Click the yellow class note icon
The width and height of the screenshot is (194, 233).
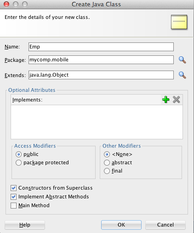point(179,22)
